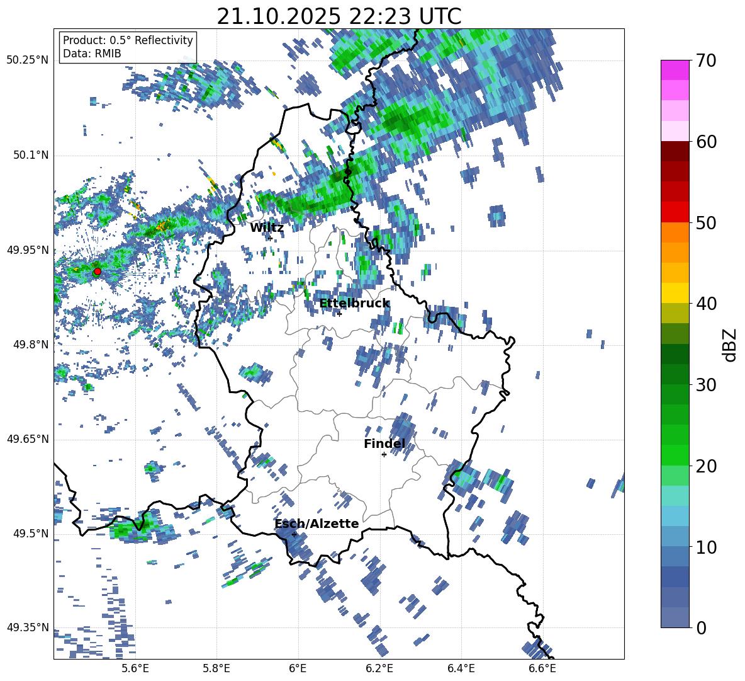
Task: Click the 50 value on colorbar
Action: point(706,222)
